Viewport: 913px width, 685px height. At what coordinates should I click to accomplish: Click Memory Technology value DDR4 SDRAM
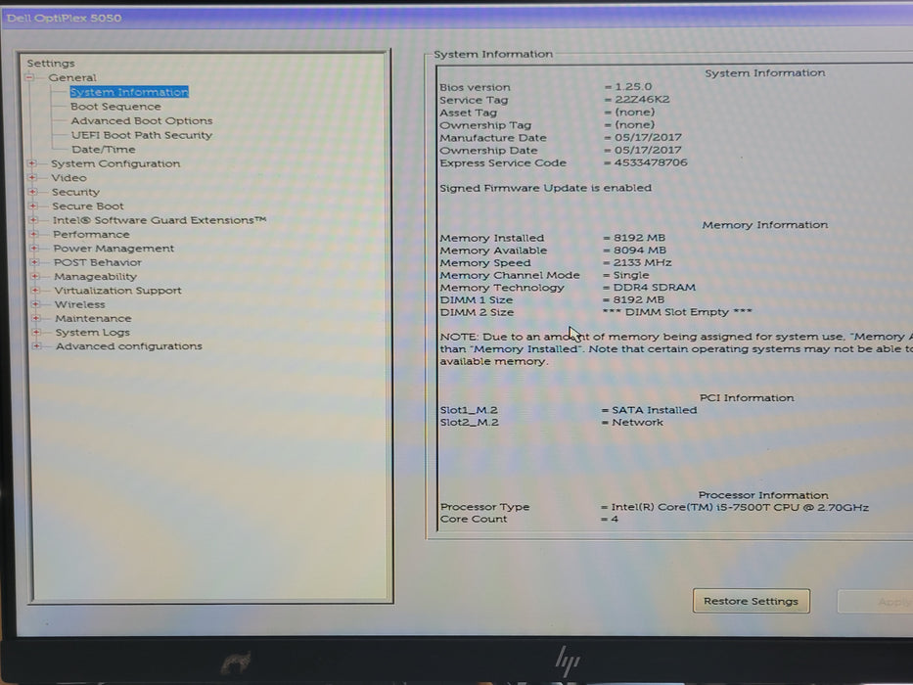(x=654, y=287)
